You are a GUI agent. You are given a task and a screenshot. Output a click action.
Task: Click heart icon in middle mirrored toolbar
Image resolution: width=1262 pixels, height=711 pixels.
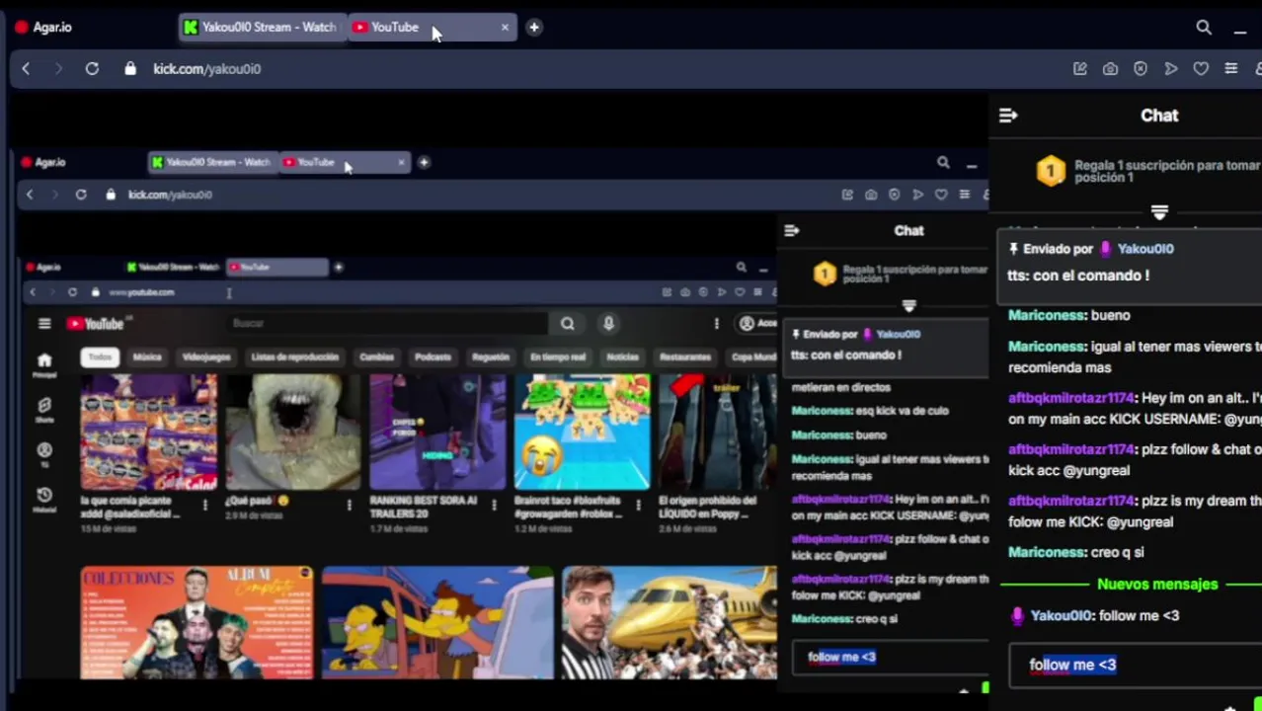941,195
